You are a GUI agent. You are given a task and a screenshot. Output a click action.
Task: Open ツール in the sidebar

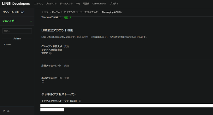(6, 111)
